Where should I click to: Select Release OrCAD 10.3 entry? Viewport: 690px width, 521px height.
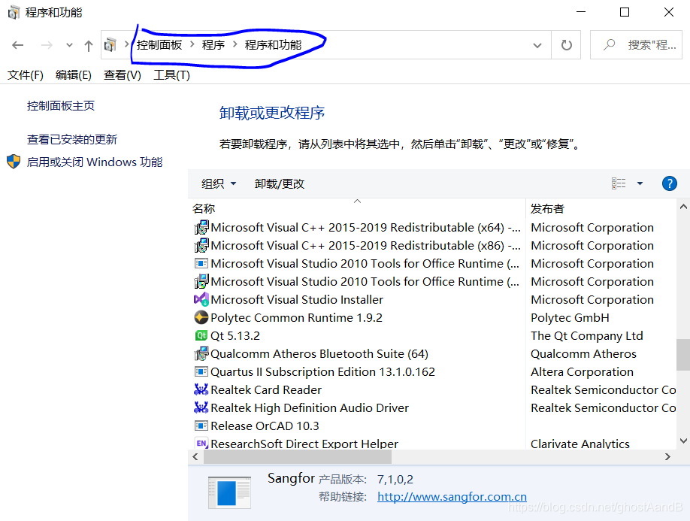[x=265, y=426]
